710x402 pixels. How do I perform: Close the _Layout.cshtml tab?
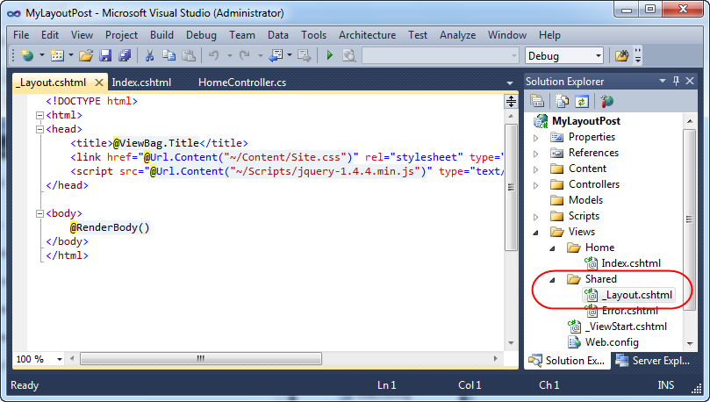pos(98,83)
